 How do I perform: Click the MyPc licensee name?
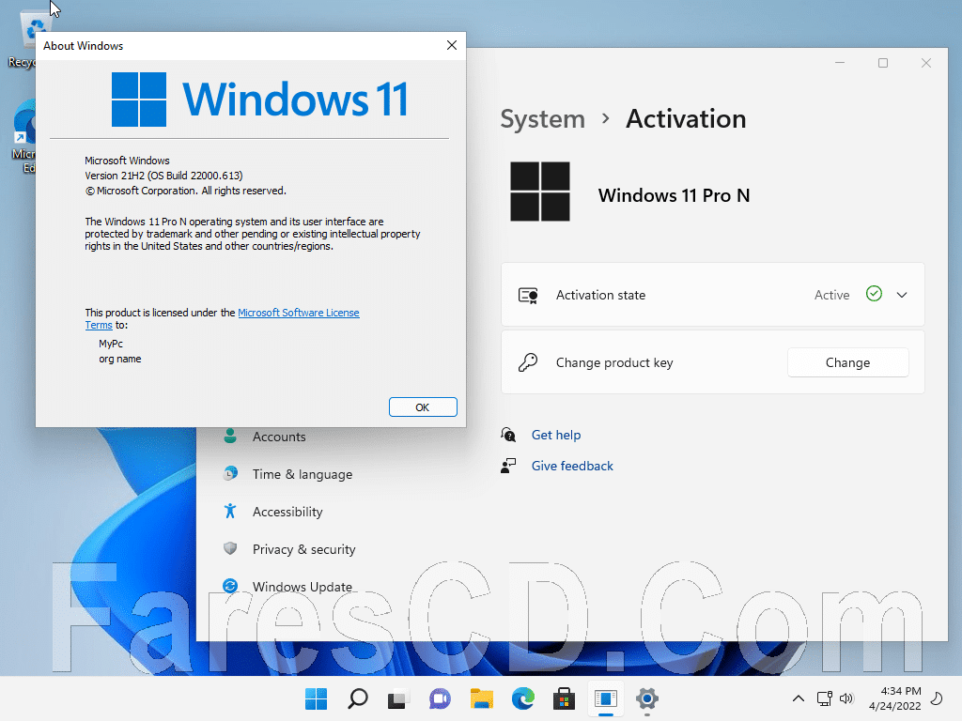pos(111,344)
